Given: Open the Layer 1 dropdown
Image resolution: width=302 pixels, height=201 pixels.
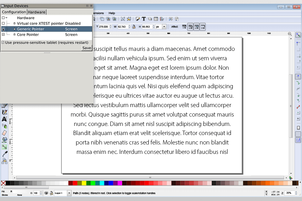Looking at the screenshot, I should click(x=69, y=193).
